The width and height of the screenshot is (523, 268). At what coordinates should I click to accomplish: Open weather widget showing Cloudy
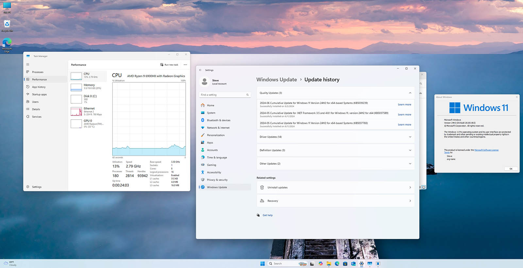tap(10, 263)
